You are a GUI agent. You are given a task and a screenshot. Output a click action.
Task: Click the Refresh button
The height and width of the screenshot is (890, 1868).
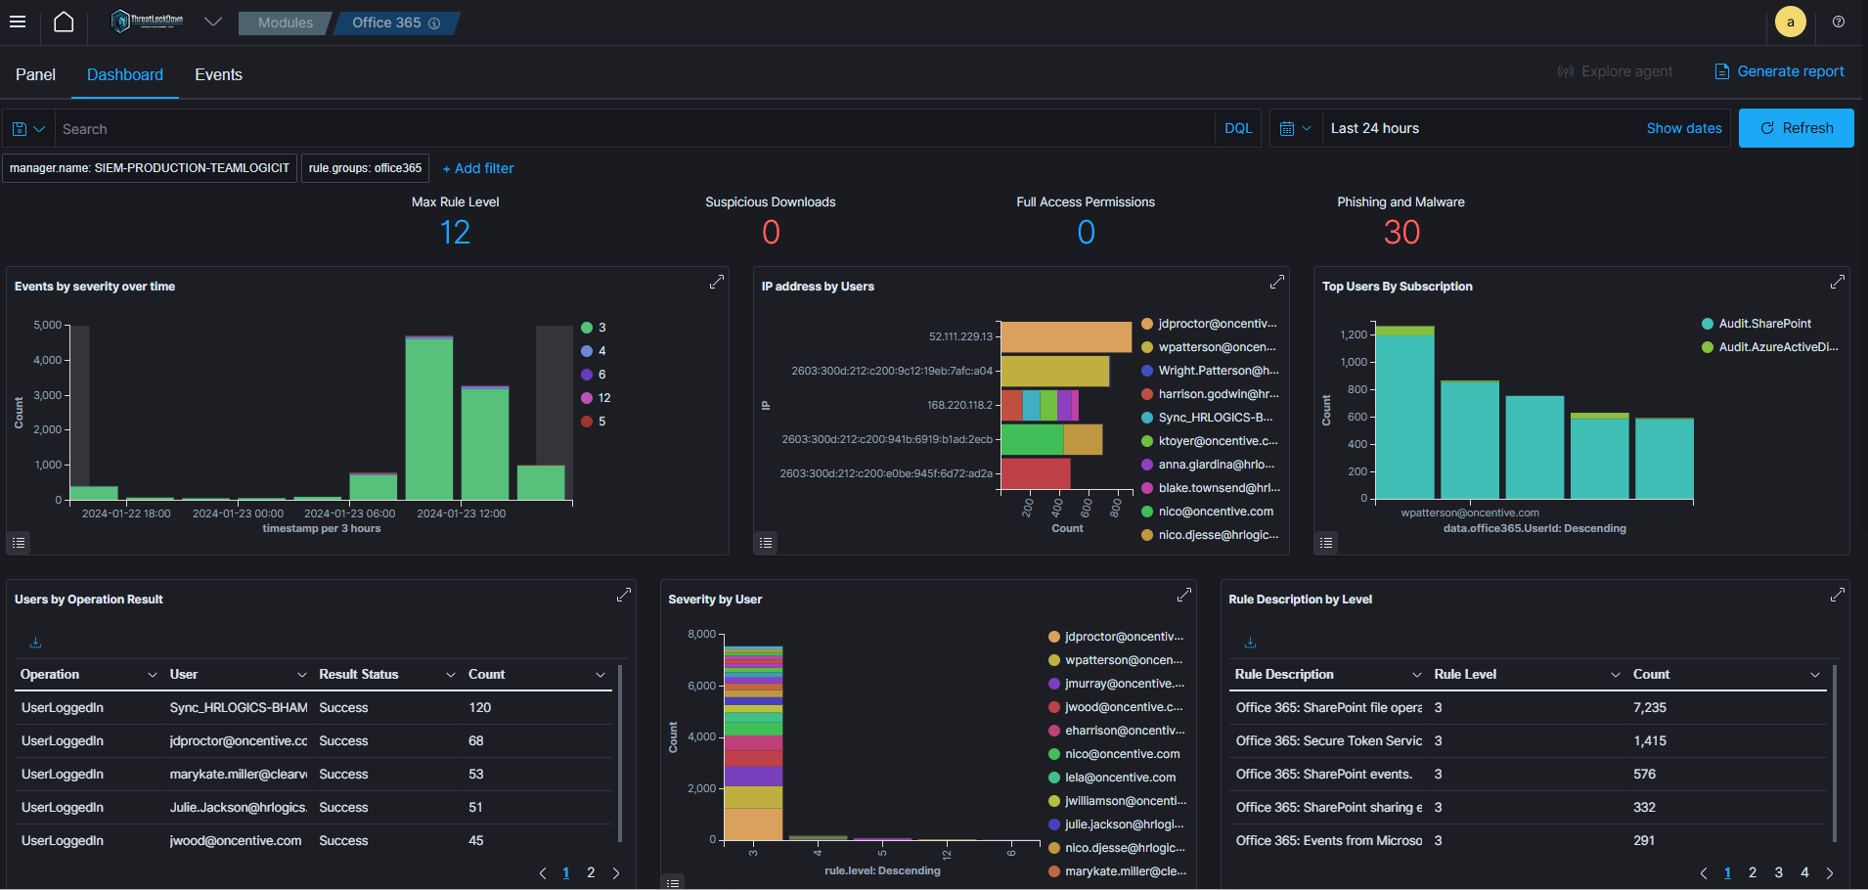coord(1796,128)
